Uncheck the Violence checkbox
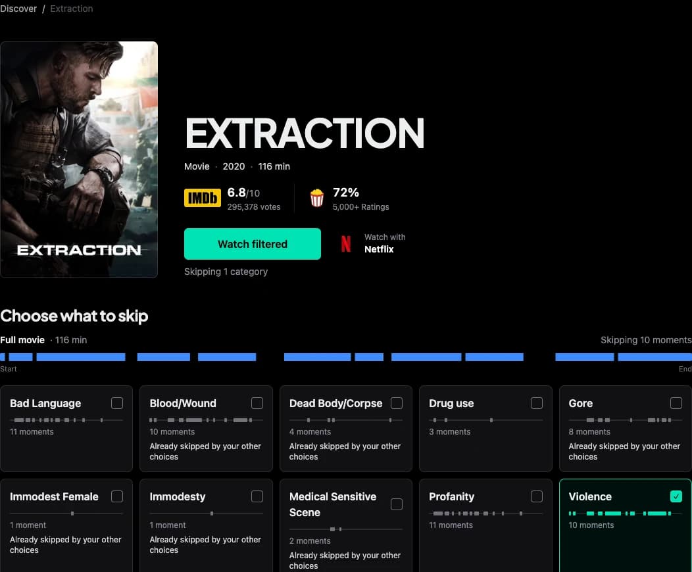Viewport: 692px width, 572px height. pyautogui.click(x=676, y=496)
